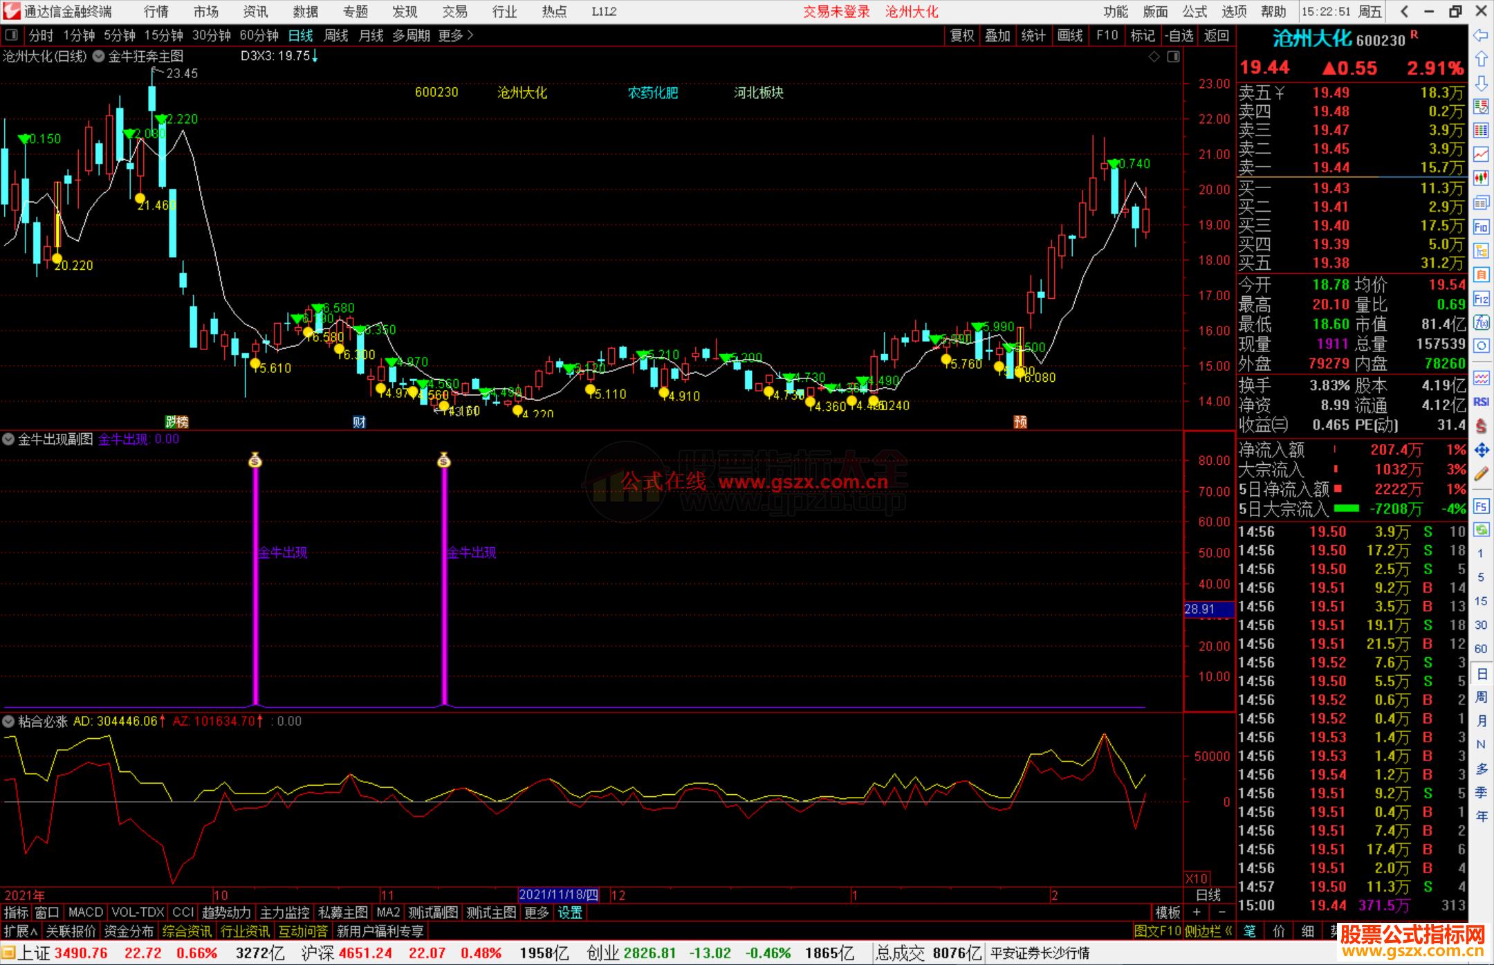Select 60 minute period in sidebar
This screenshot has width=1494, height=965.
pyautogui.click(x=1481, y=649)
